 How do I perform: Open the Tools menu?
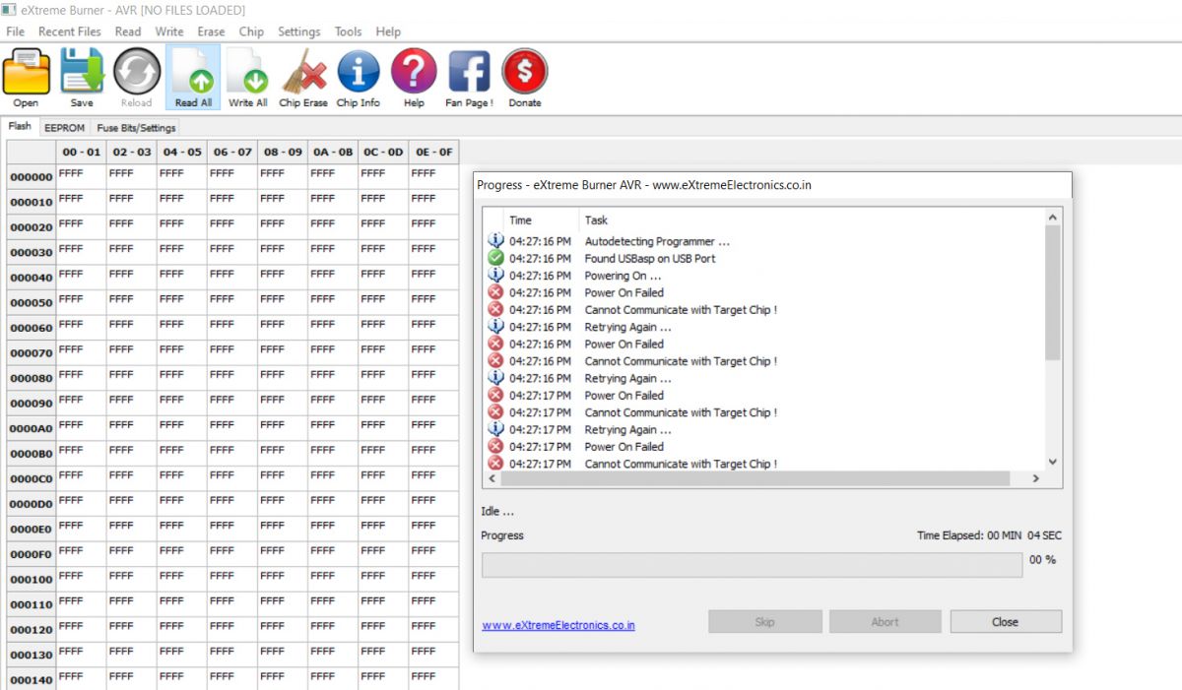(348, 31)
